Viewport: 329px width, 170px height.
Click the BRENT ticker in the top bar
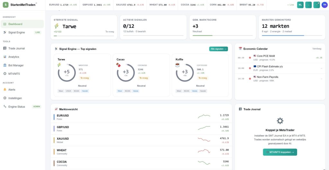(x=252, y=5)
